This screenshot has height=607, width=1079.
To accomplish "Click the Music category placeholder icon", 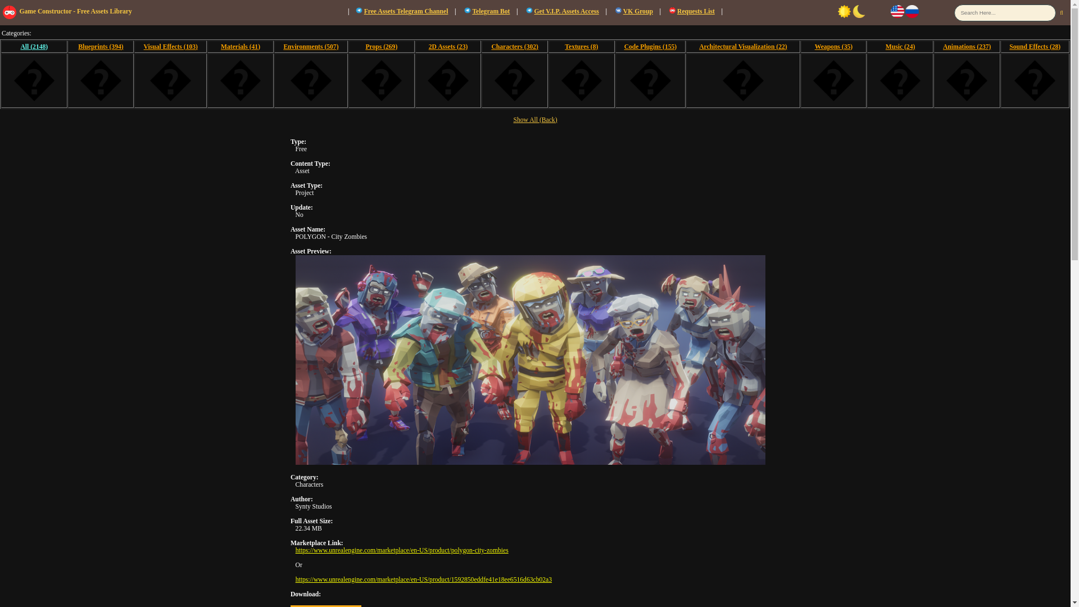I will pos(900,81).
